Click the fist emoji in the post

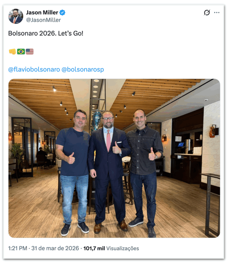[x=12, y=51]
